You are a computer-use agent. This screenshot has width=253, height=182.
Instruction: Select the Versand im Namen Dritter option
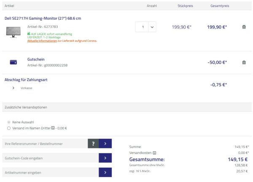pyautogui.click(x=9, y=128)
